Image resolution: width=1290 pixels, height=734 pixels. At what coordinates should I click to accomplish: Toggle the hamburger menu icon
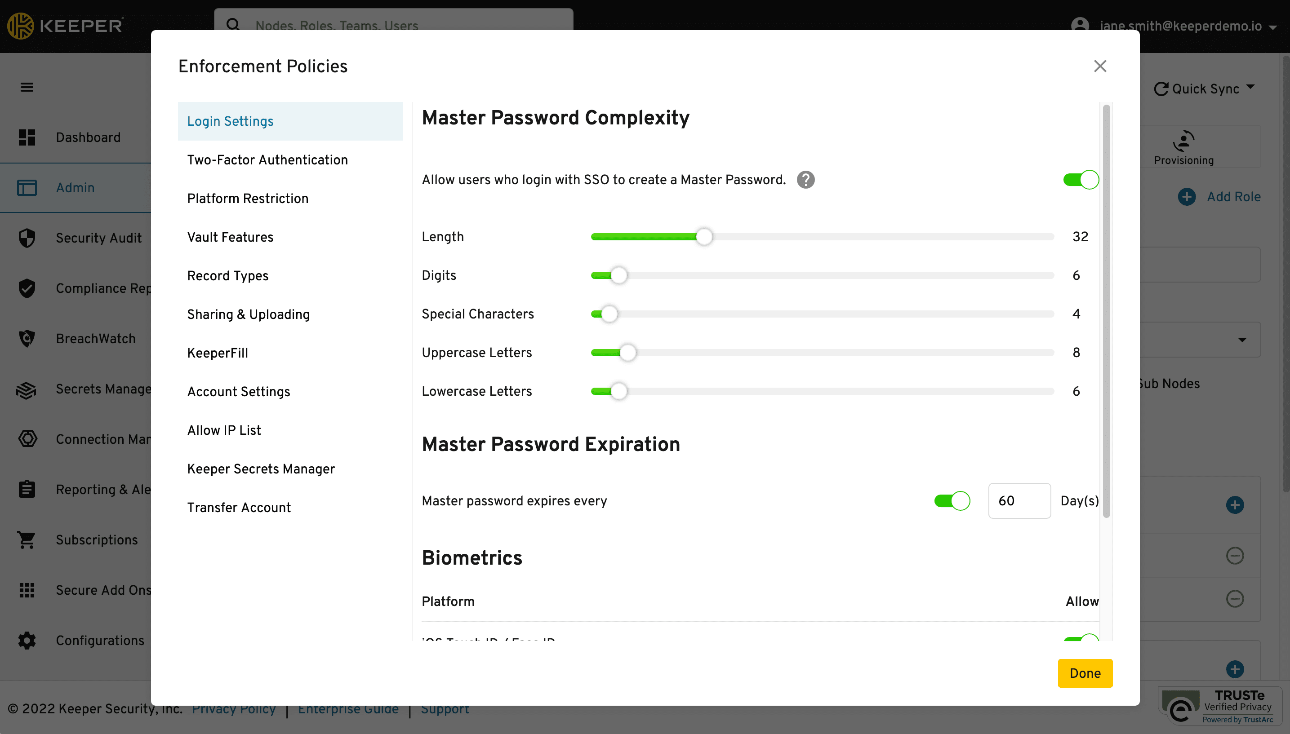pos(27,87)
